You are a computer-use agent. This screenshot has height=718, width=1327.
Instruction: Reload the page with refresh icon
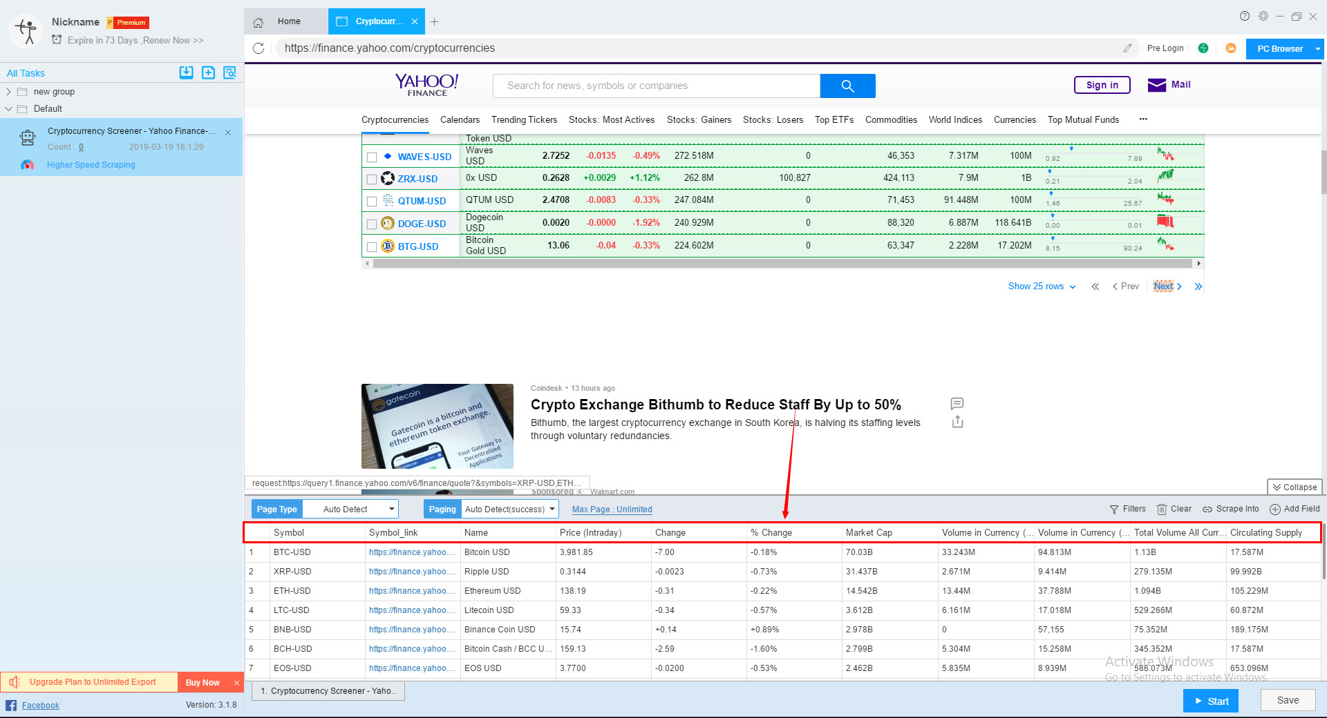coord(258,48)
